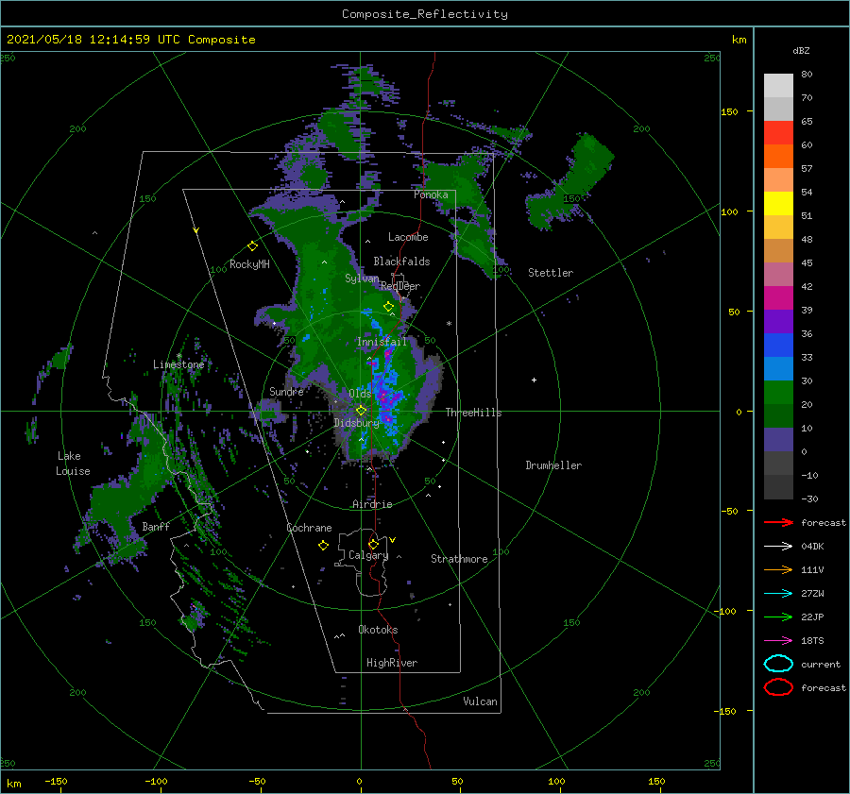Click the Limestone label

[x=178, y=364]
